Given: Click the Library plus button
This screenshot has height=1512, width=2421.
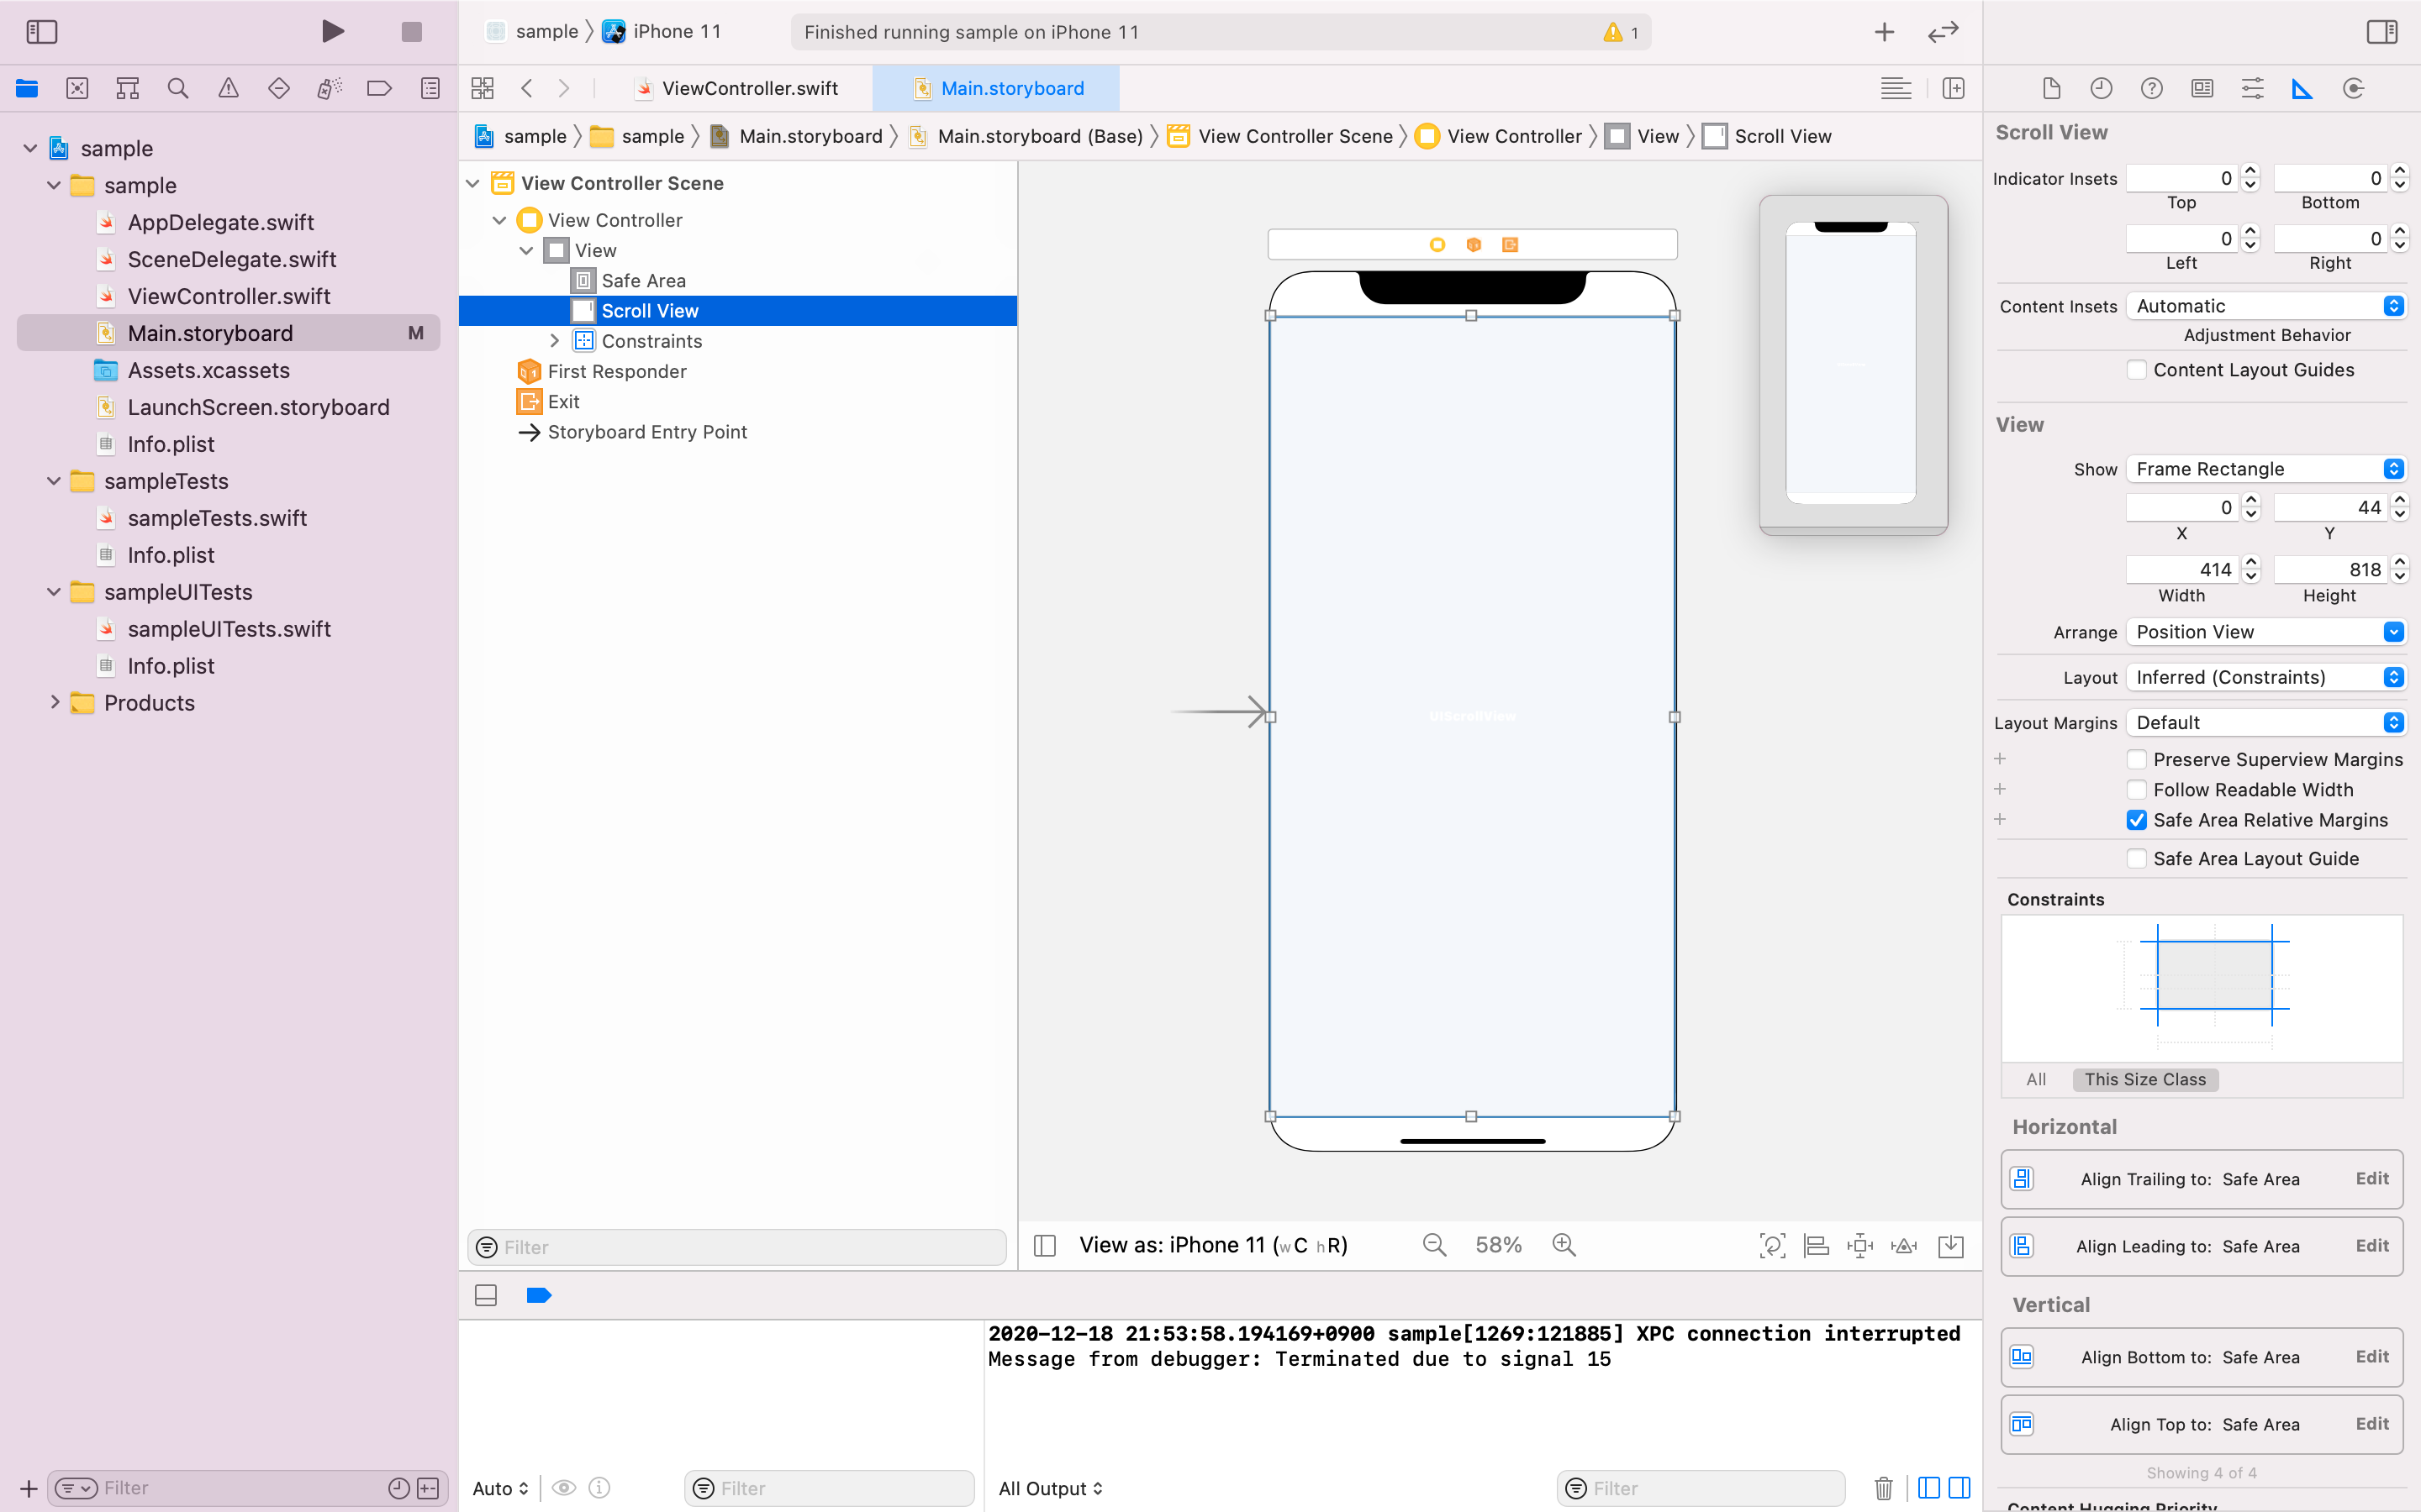Looking at the screenshot, I should tap(1884, 32).
